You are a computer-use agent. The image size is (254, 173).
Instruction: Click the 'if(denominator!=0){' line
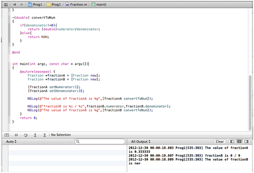tap(39, 26)
